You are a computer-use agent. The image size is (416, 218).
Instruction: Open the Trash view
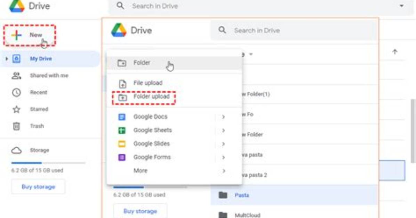pos(37,126)
